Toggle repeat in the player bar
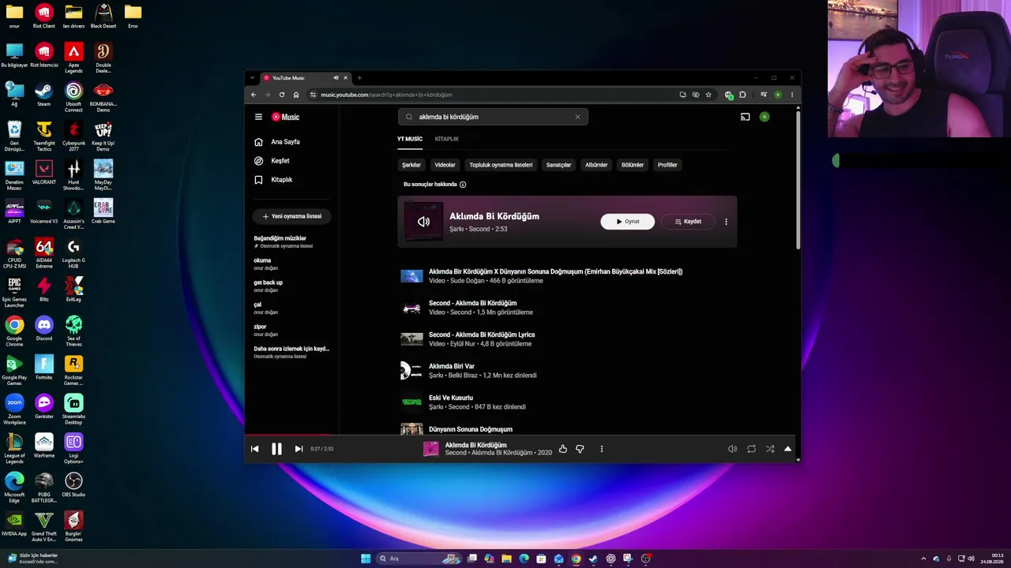This screenshot has height=568, width=1011. 751,449
